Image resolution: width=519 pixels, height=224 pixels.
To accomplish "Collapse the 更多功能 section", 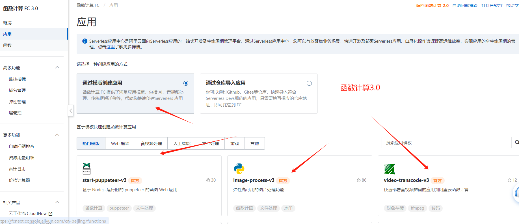I will [x=57, y=135].
